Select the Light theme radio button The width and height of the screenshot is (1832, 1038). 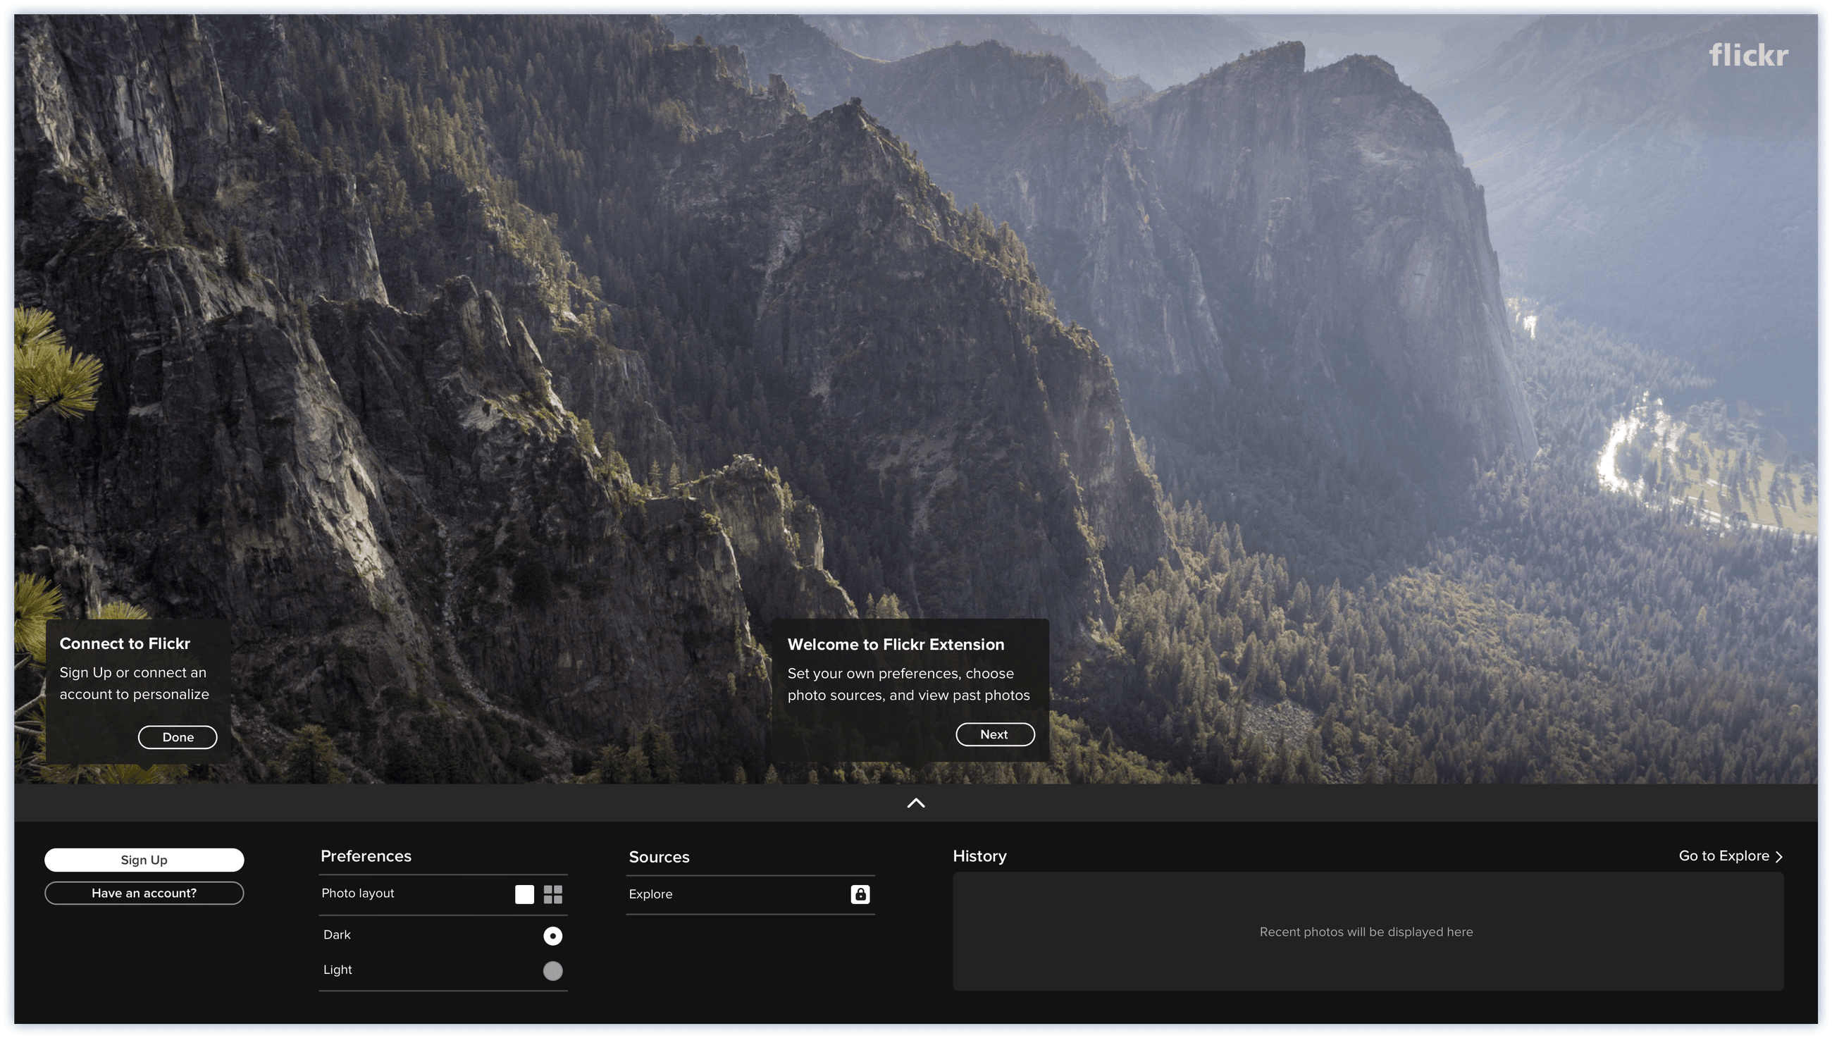click(552, 970)
